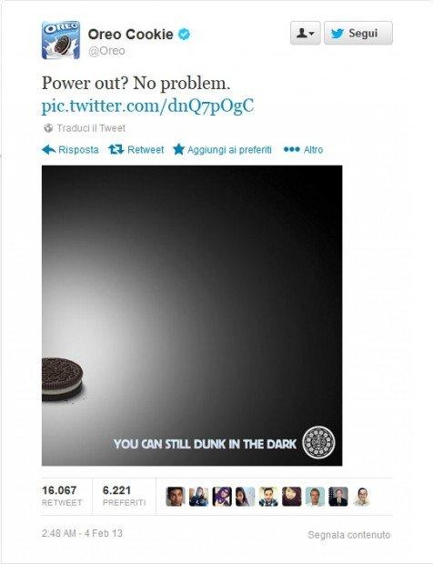Open the pic.twitter.com/dnQ7pOgC link
The height and width of the screenshot is (564, 433).
(147, 106)
